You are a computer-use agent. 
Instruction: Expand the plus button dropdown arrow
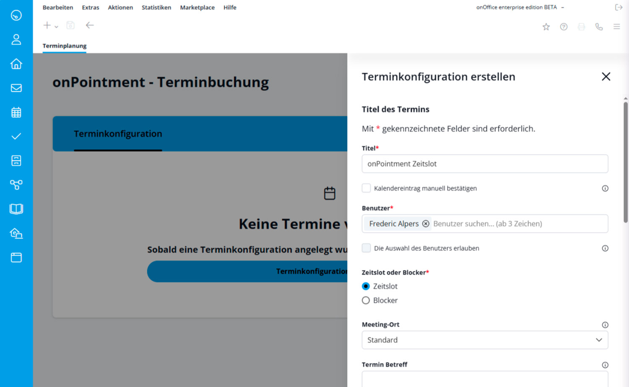pyautogui.click(x=56, y=27)
